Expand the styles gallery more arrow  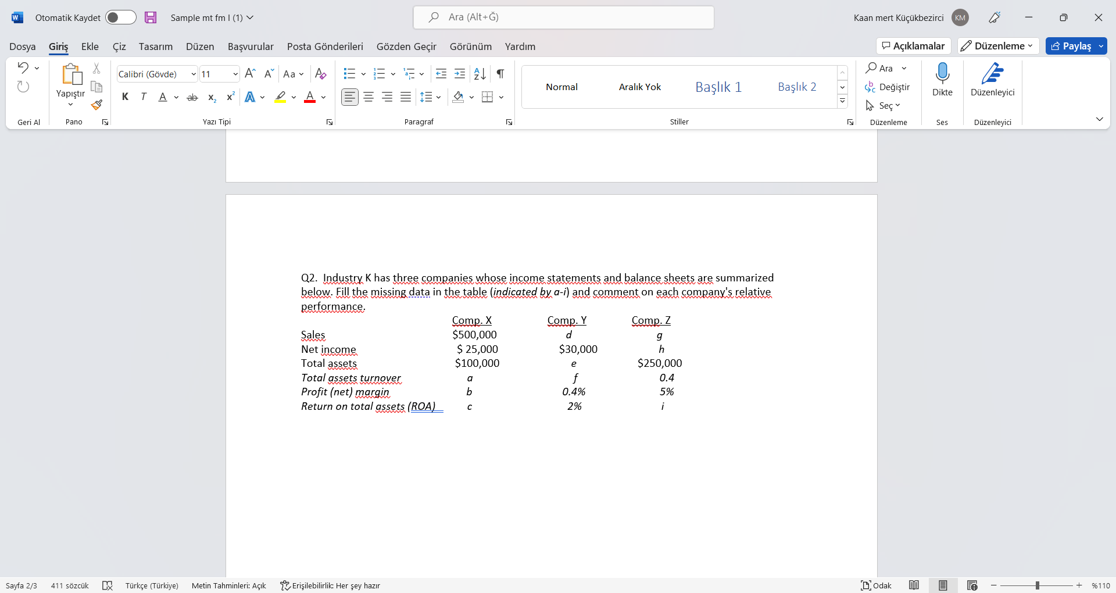(842, 101)
